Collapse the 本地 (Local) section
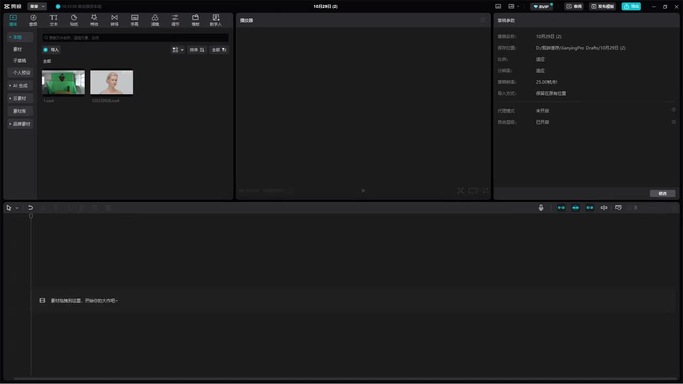 point(20,37)
